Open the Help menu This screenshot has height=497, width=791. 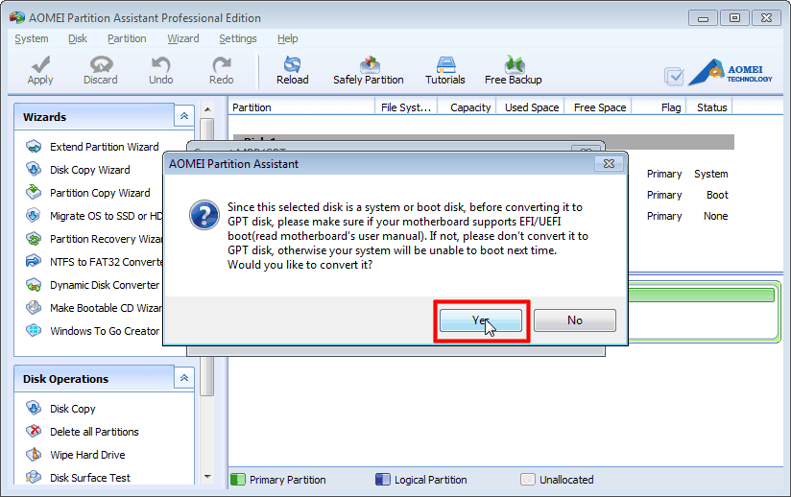(x=288, y=38)
